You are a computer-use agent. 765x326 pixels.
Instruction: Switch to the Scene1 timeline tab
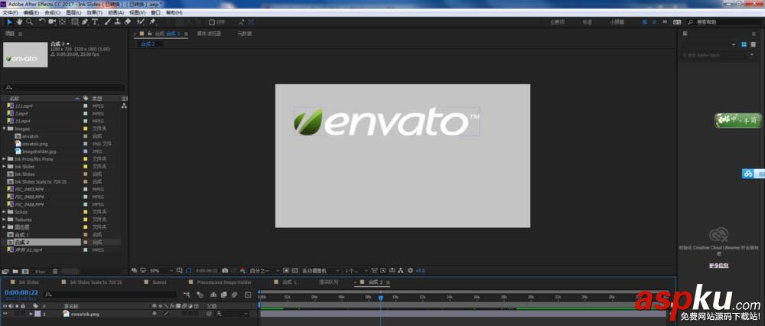[x=160, y=282]
